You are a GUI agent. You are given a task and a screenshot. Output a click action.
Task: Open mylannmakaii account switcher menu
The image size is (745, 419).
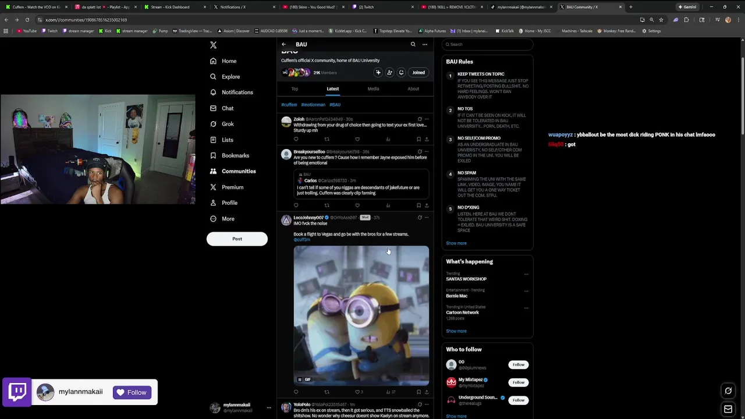pyautogui.click(x=240, y=407)
